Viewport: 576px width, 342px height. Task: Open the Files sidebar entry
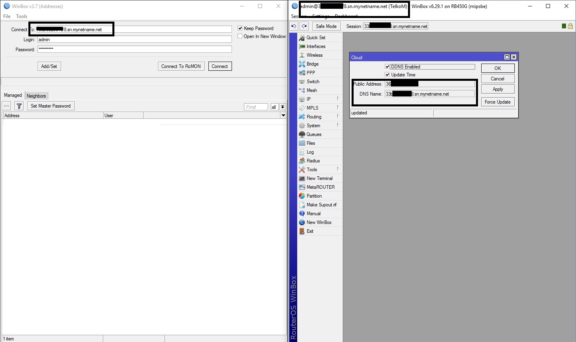(320, 143)
